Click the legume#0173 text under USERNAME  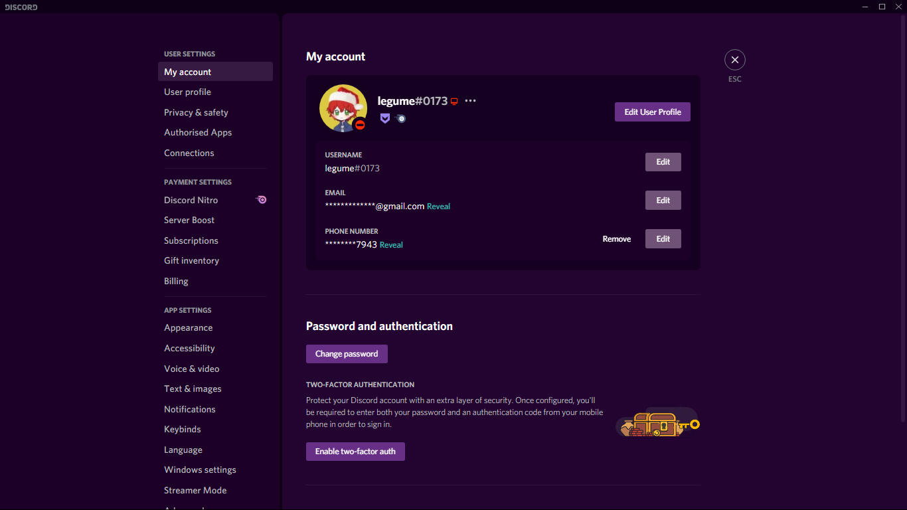(352, 168)
